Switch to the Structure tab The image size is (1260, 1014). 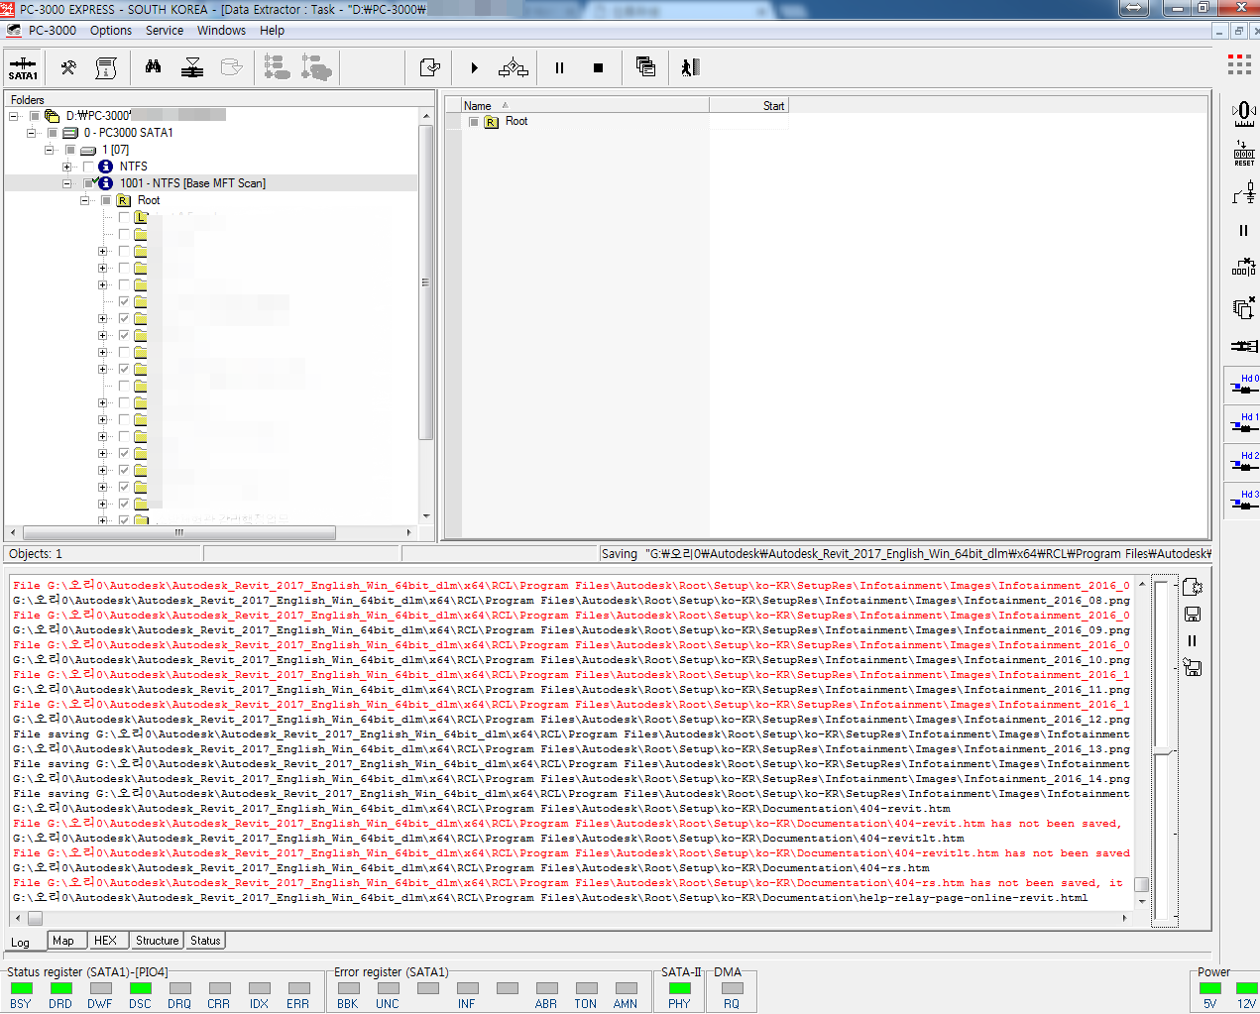tap(157, 941)
